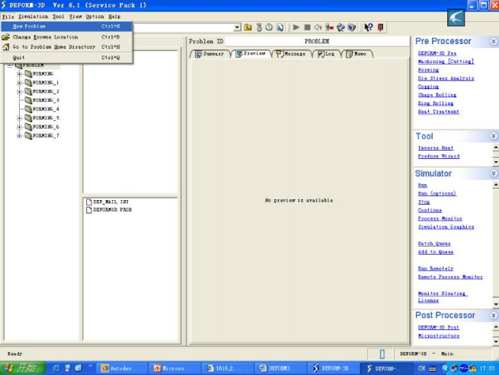Open the Machining [Cutting] link
The image size is (499, 375).
pyautogui.click(x=446, y=62)
